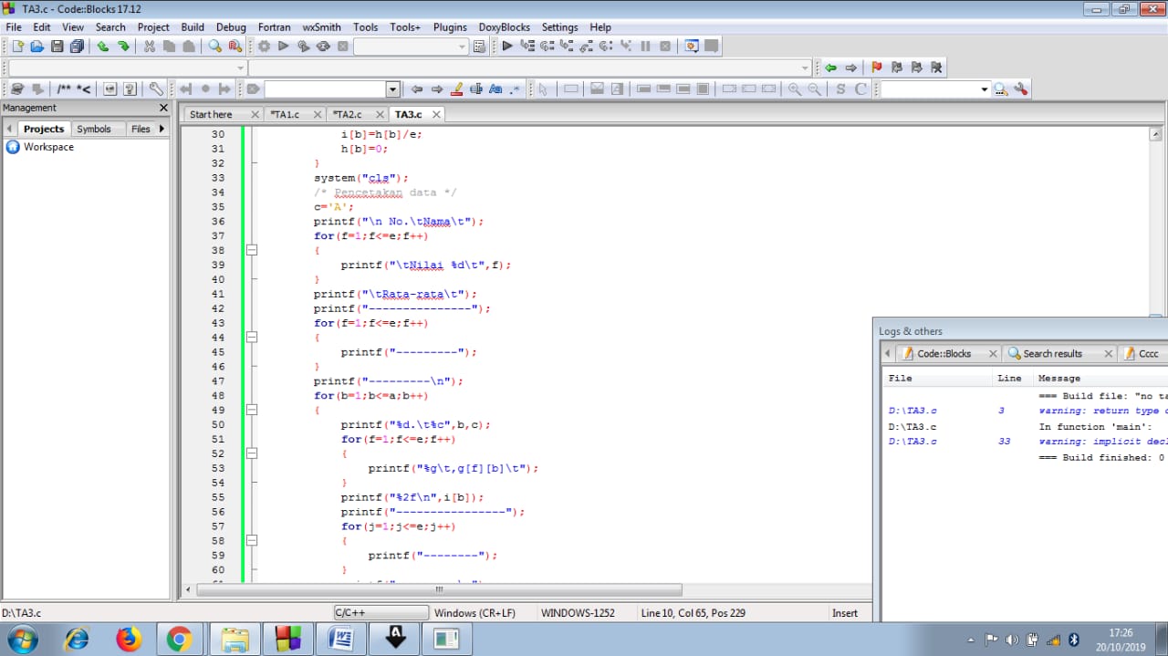Open the C/C++ language dropdown in status bar
The width and height of the screenshot is (1168, 656).
pyautogui.click(x=381, y=613)
